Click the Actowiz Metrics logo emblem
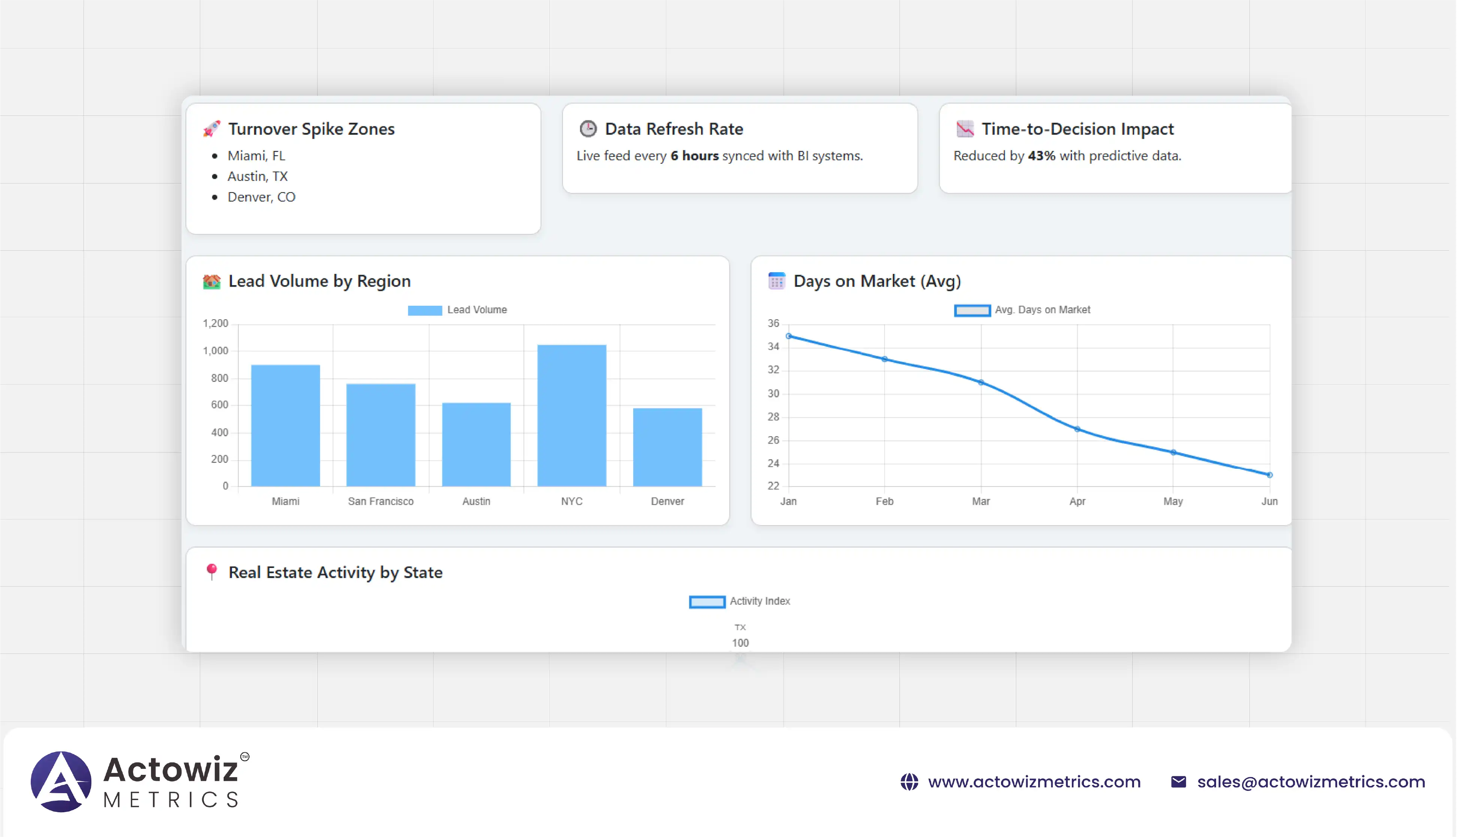The height and width of the screenshot is (837, 1457). pos(61,781)
